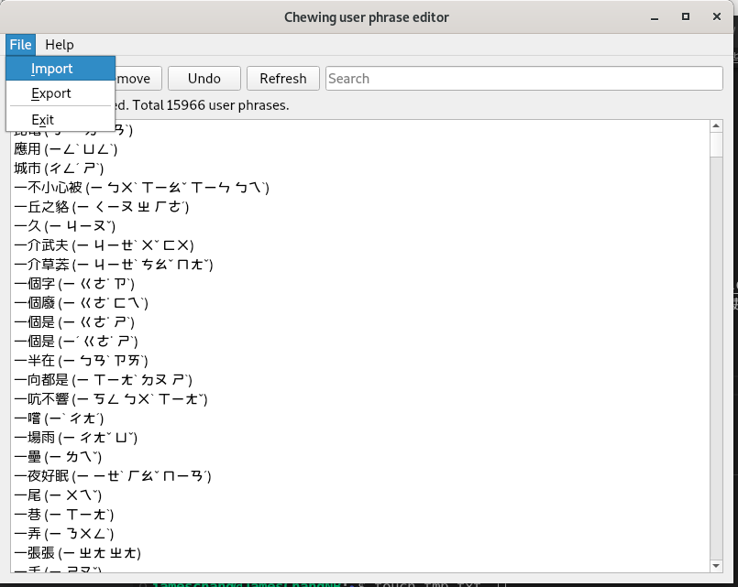
Task: Click the Refresh button
Action: pos(283,78)
